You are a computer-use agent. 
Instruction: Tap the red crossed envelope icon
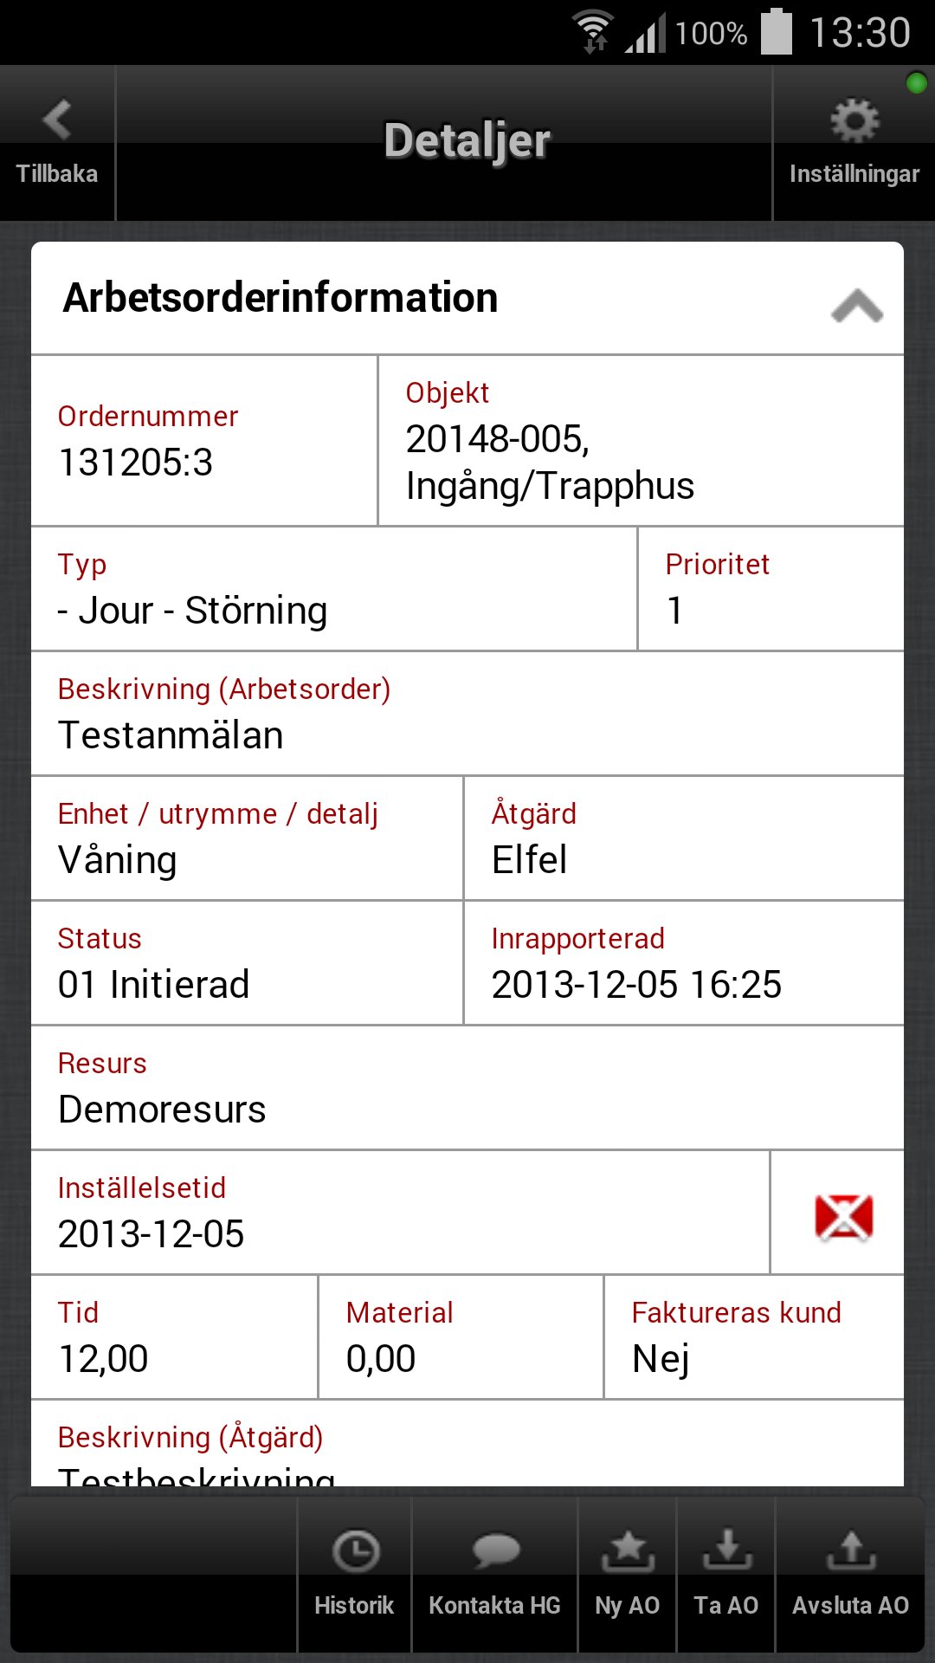[x=843, y=1216]
